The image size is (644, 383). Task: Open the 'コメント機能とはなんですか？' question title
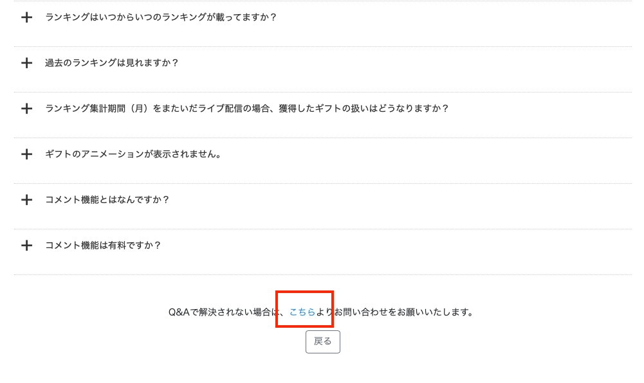tap(107, 200)
